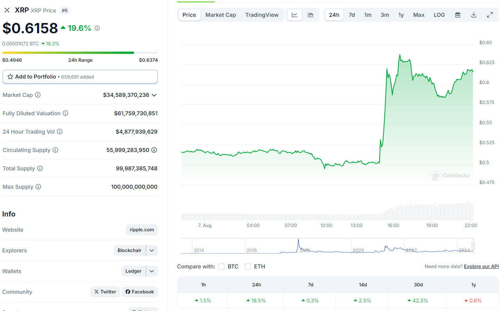Click the 1h change value 1.5%
The height and width of the screenshot is (311, 504).
pyautogui.click(x=203, y=300)
